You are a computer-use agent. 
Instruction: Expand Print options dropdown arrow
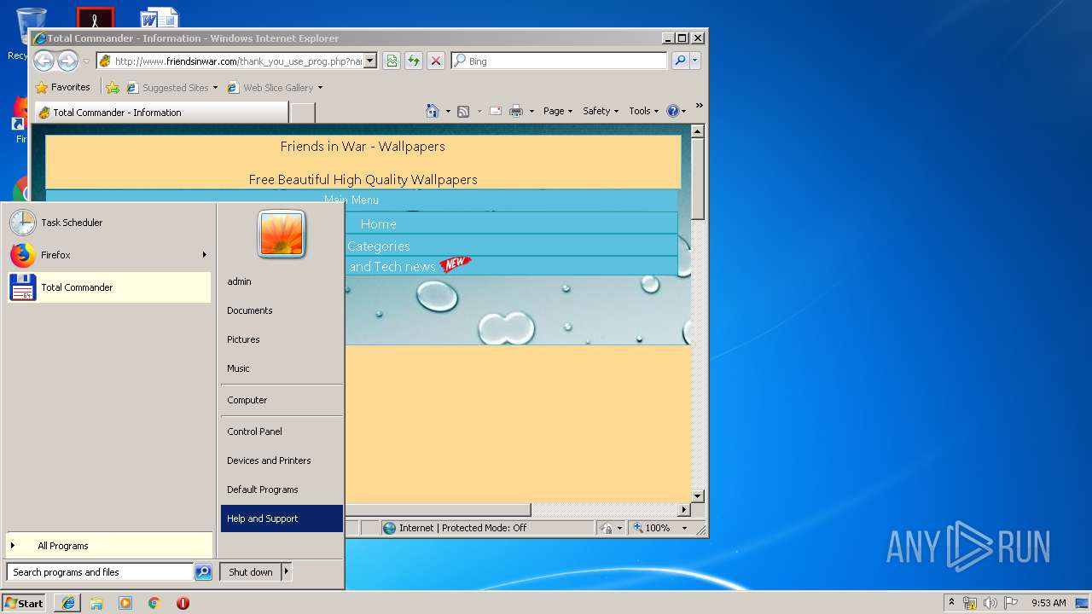click(x=531, y=111)
